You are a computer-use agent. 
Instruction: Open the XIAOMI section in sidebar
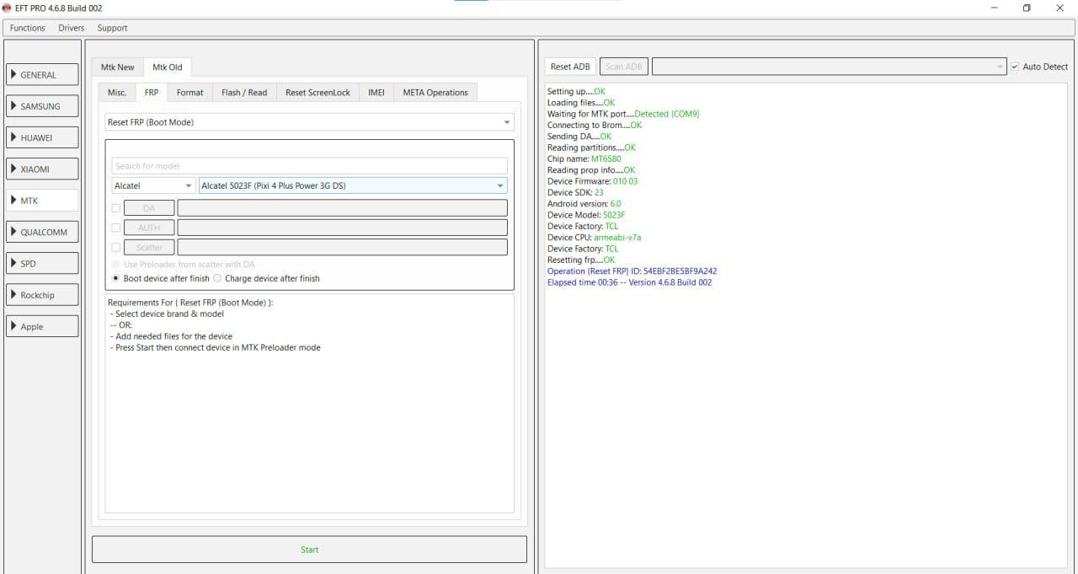pyautogui.click(x=42, y=169)
